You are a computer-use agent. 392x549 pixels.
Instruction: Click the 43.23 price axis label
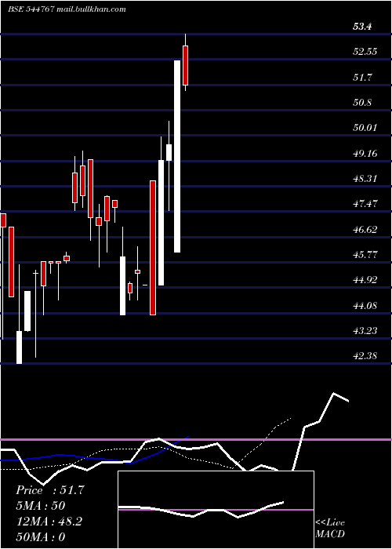[365, 330]
